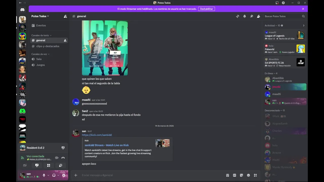The width and height of the screenshot is (324, 182).
Task: Navigate back with the arrow in title bar
Action: coord(20,3)
